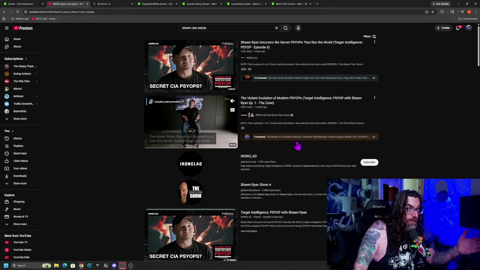Open the Shawn Ryan Show channel

coord(254,185)
